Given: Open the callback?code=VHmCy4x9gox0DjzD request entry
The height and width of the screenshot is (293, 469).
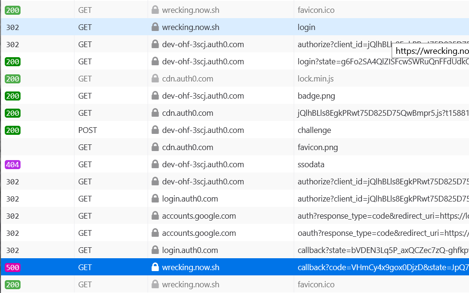Looking at the screenshot, I should coord(383,268).
